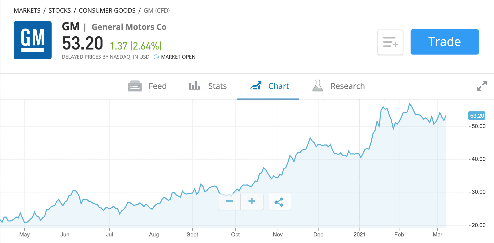
Task: Click the 53.20 price tag on axis
Action: (x=477, y=116)
